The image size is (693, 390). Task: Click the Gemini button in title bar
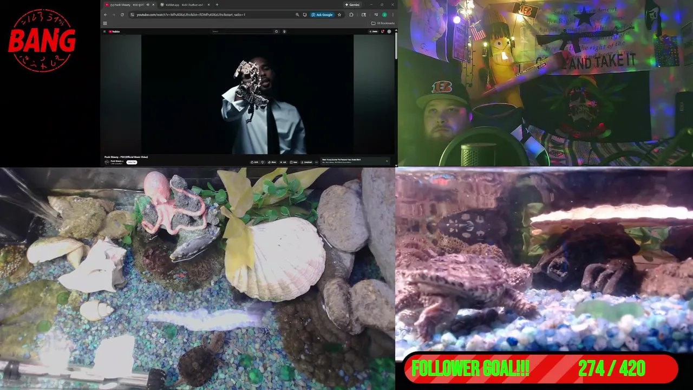(352, 5)
